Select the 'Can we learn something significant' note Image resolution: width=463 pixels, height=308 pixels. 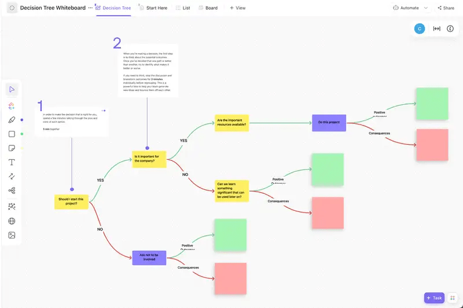(x=232, y=191)
